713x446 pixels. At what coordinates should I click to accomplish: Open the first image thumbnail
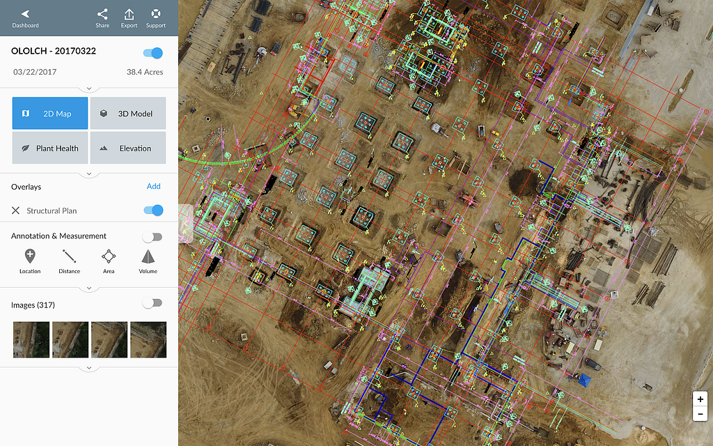click(31, 339)
